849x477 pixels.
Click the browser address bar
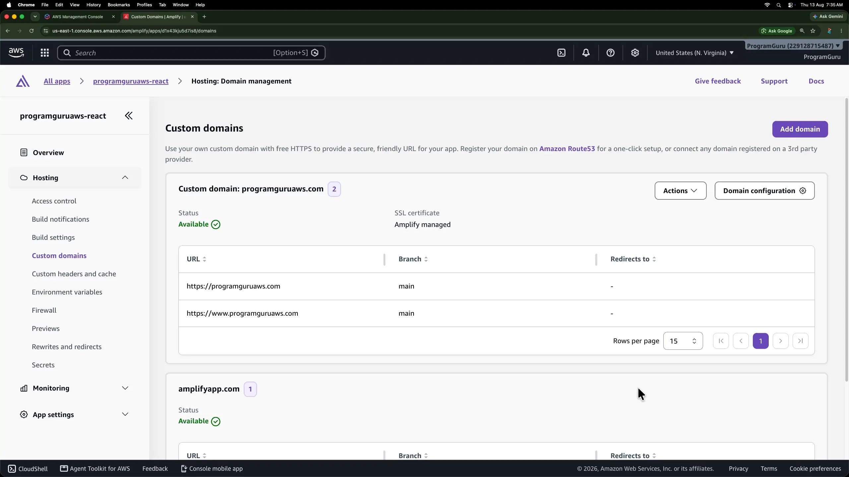pyautogui.click(x=398, y=31)
